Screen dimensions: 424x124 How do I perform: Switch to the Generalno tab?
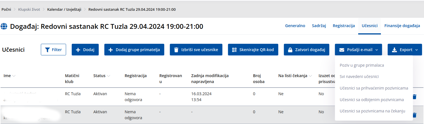tap(295, 26)
